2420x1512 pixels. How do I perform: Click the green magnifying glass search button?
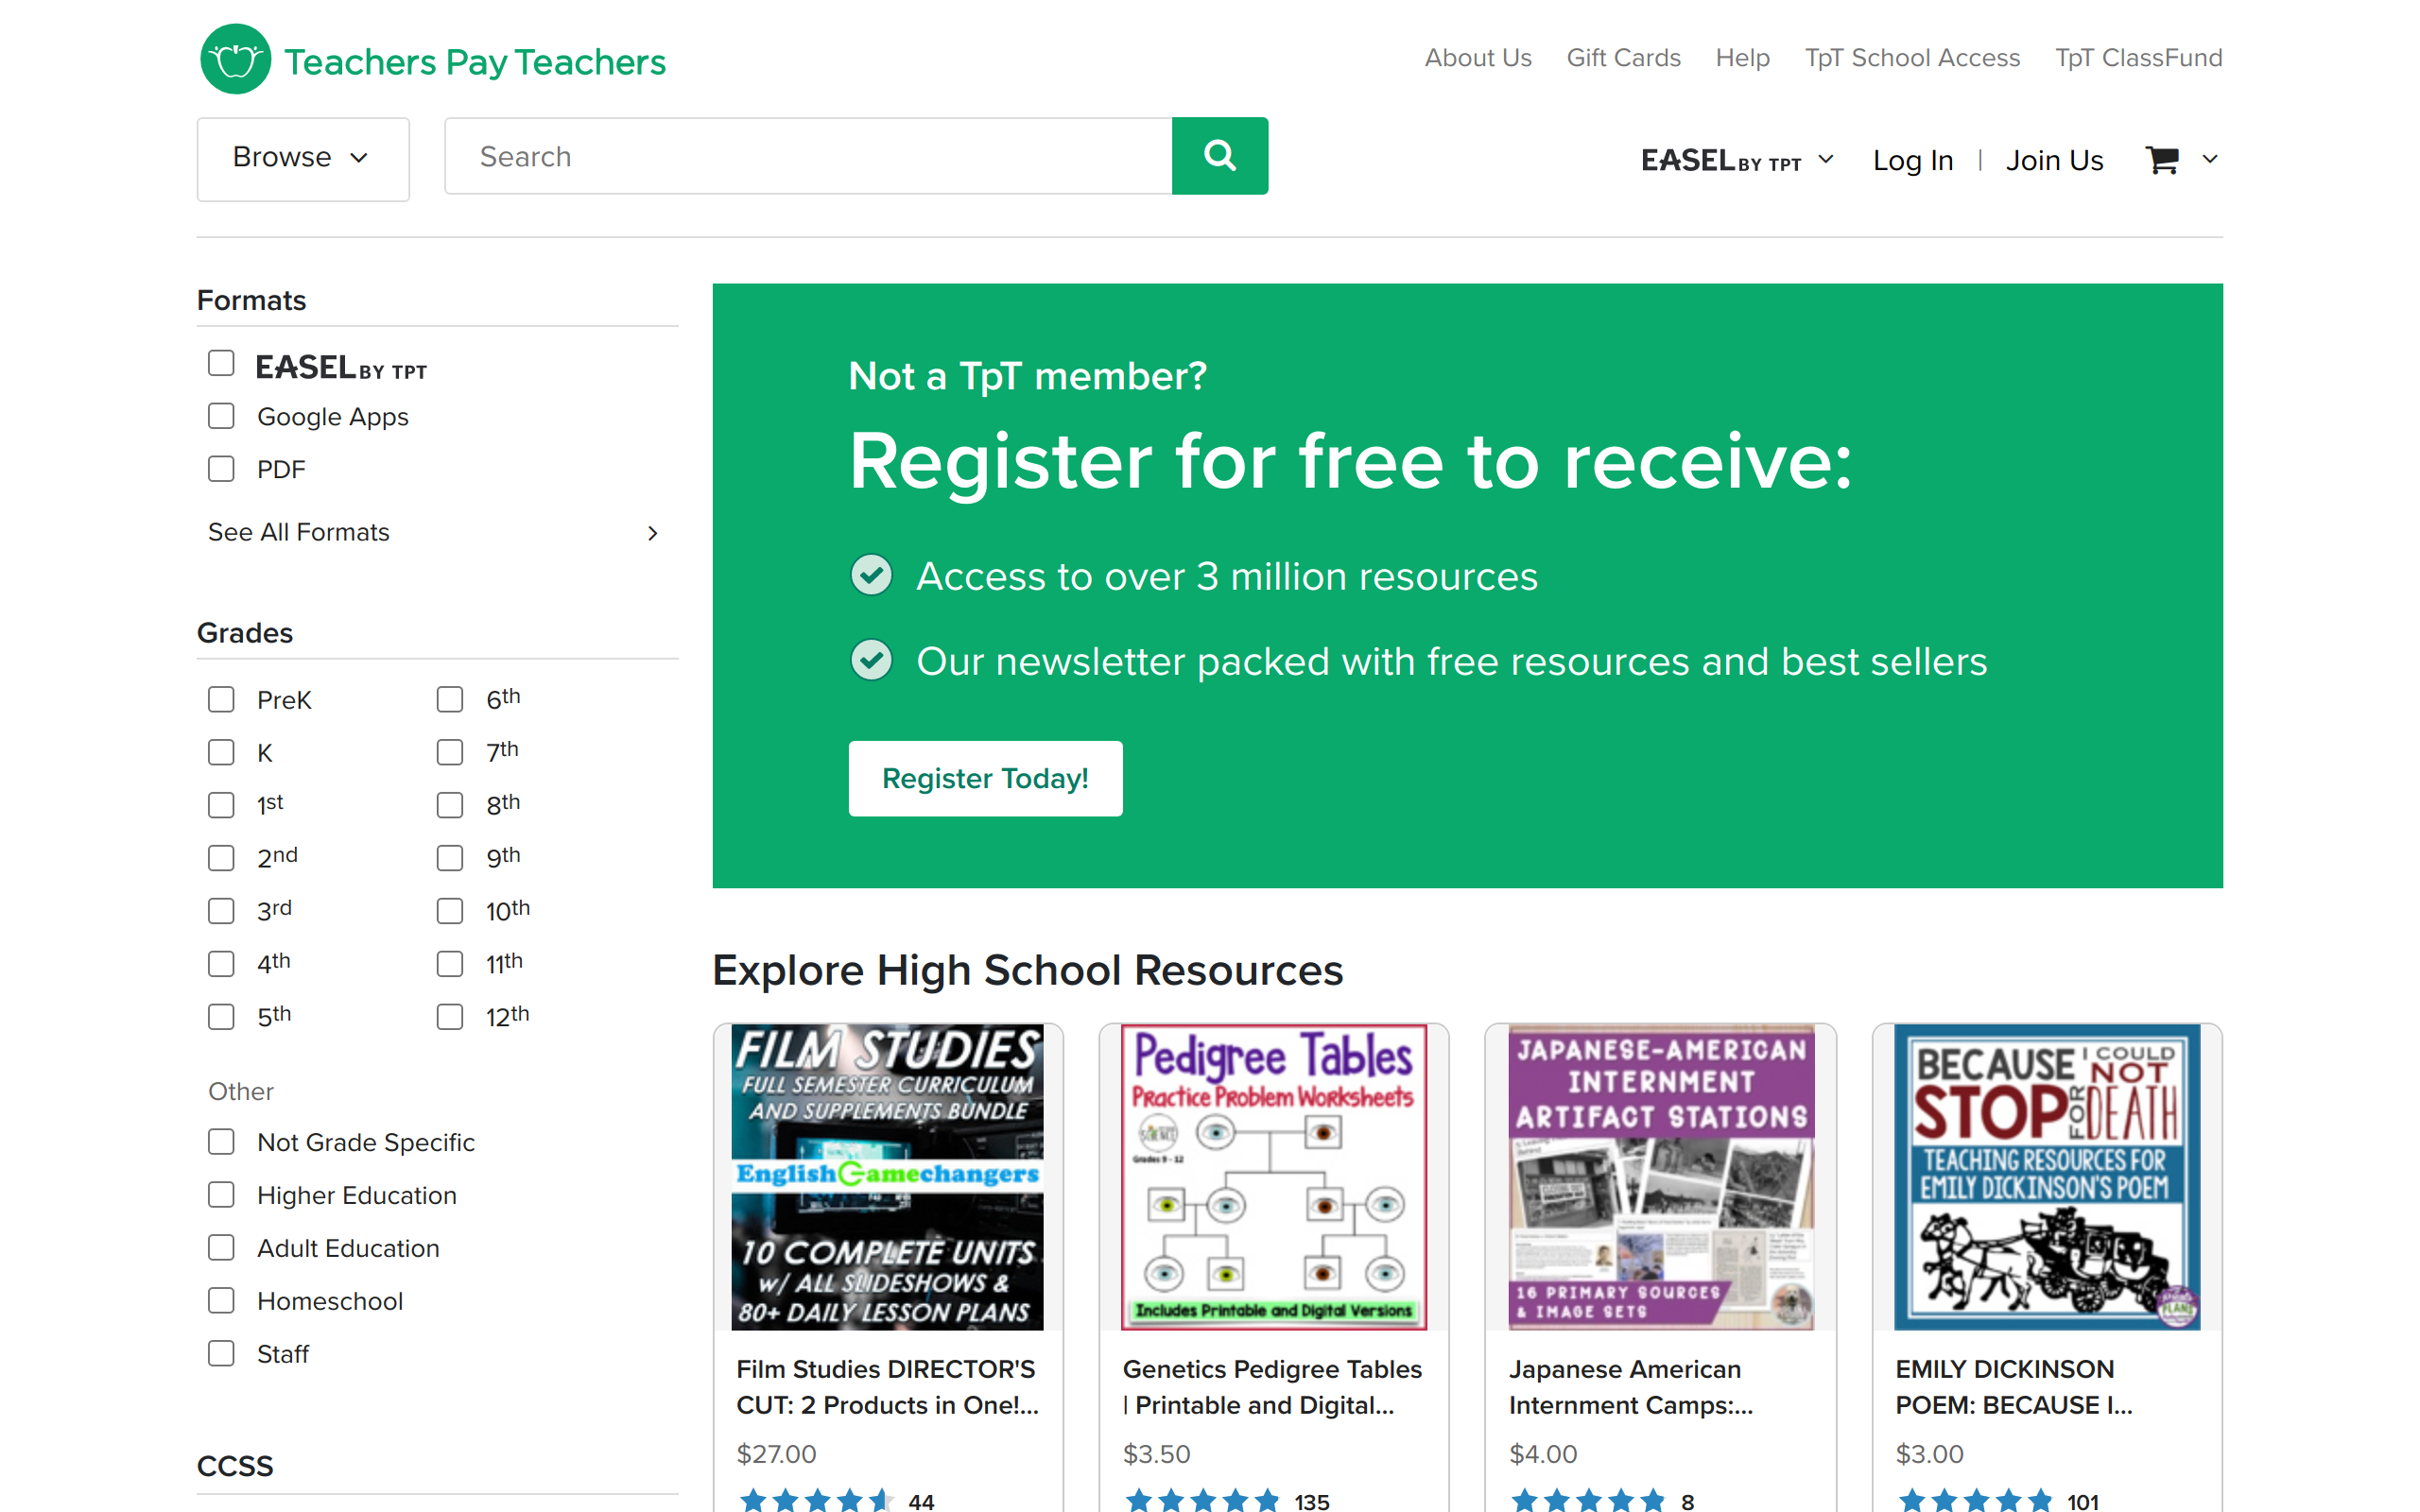(1219, 156)
